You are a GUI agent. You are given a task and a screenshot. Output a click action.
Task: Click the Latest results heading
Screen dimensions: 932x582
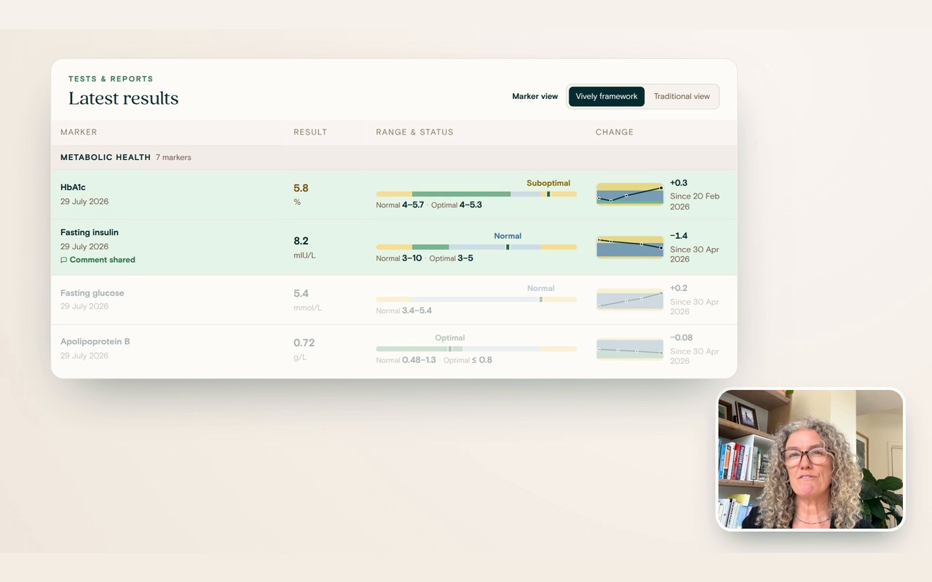(x=123, y=98)
